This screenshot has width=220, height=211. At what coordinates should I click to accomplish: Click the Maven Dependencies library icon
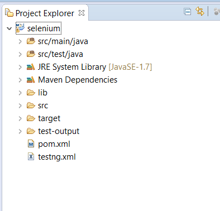31,80
